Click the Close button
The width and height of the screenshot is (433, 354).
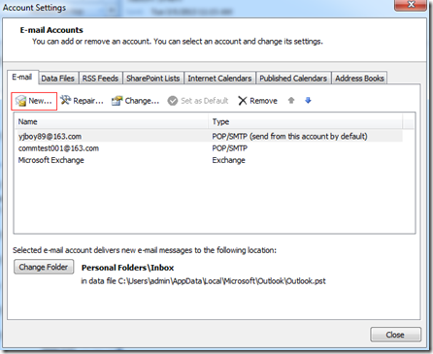[395, 335]
